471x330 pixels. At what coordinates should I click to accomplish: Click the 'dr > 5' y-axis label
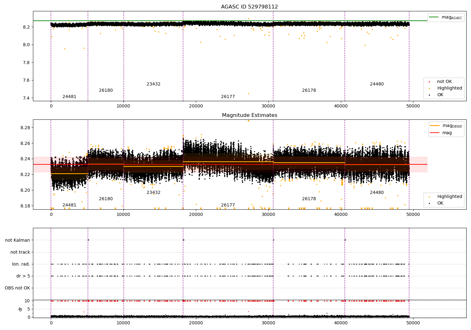[x=23, y=276]
